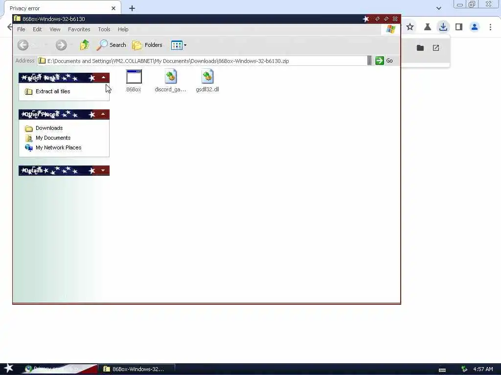501x375 pixels.
Task: Open the File menu
Action: (21, 29)
